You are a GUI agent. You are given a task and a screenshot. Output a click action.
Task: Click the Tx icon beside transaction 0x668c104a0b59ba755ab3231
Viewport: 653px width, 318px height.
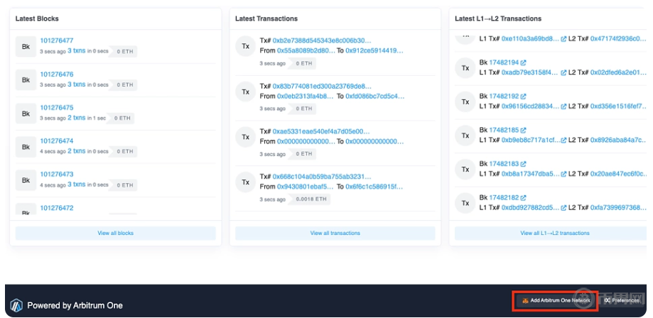[x=245, y=182]
